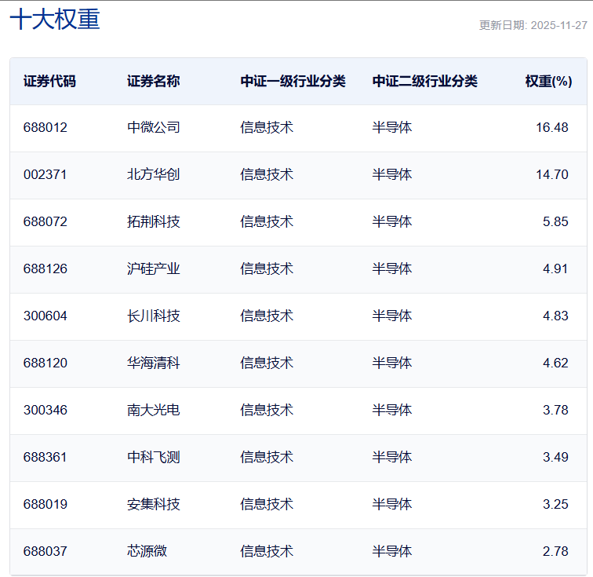Click security code 300604
Viewport: 593px width, 577px height.
coord(45,316)
